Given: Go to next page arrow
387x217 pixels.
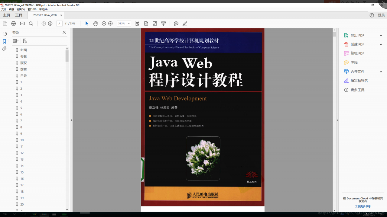Looking at the screenshot, I should tap(50, 24).
